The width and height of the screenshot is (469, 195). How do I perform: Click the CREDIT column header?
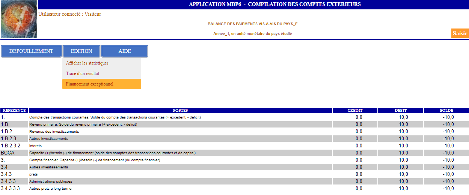[x=355, y=111]
